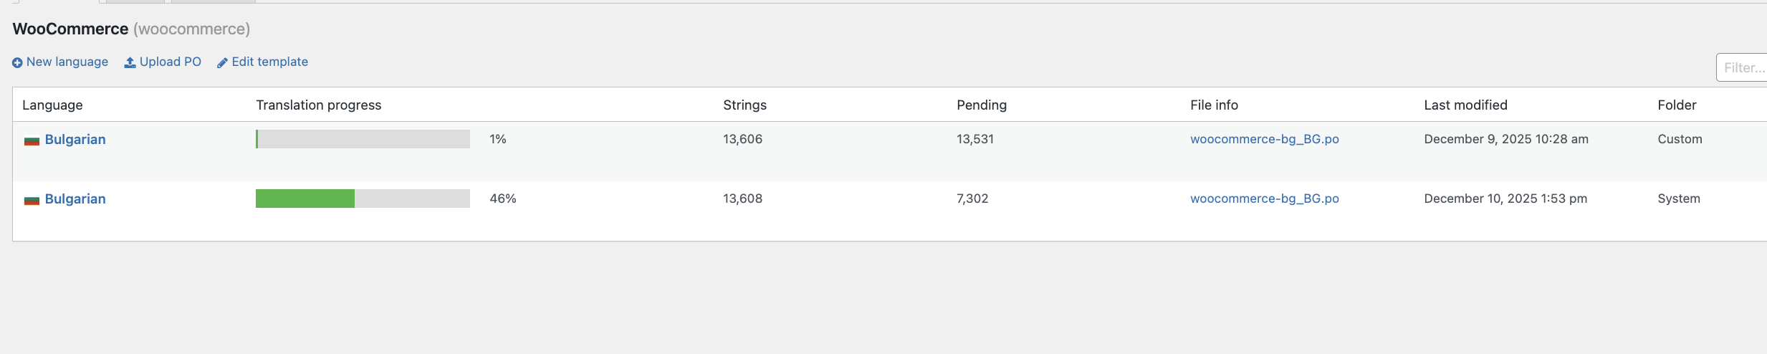
Task: Click the plus icon beside New language
Action: coord(17,63)
